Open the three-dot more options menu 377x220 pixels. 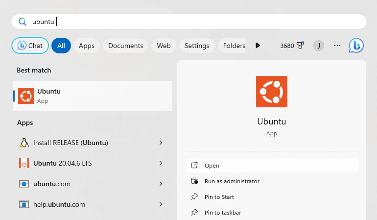[x=337, y=46]
